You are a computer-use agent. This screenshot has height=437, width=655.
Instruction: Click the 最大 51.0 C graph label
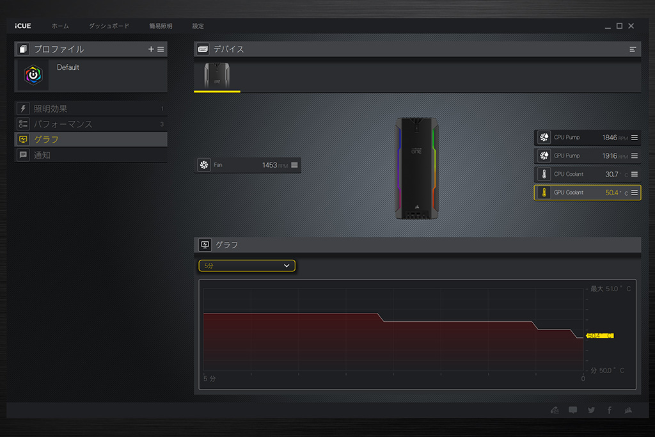click(x=610, y=289)
